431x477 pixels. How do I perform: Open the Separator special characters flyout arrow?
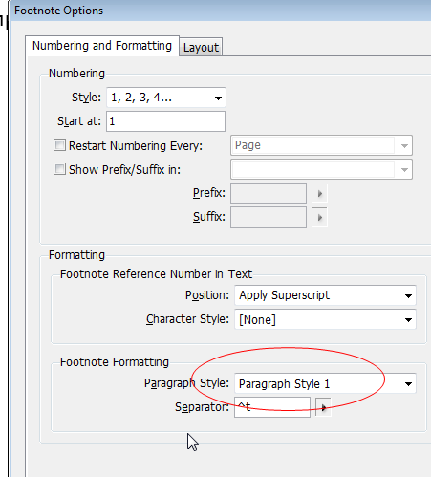(323, 407)
